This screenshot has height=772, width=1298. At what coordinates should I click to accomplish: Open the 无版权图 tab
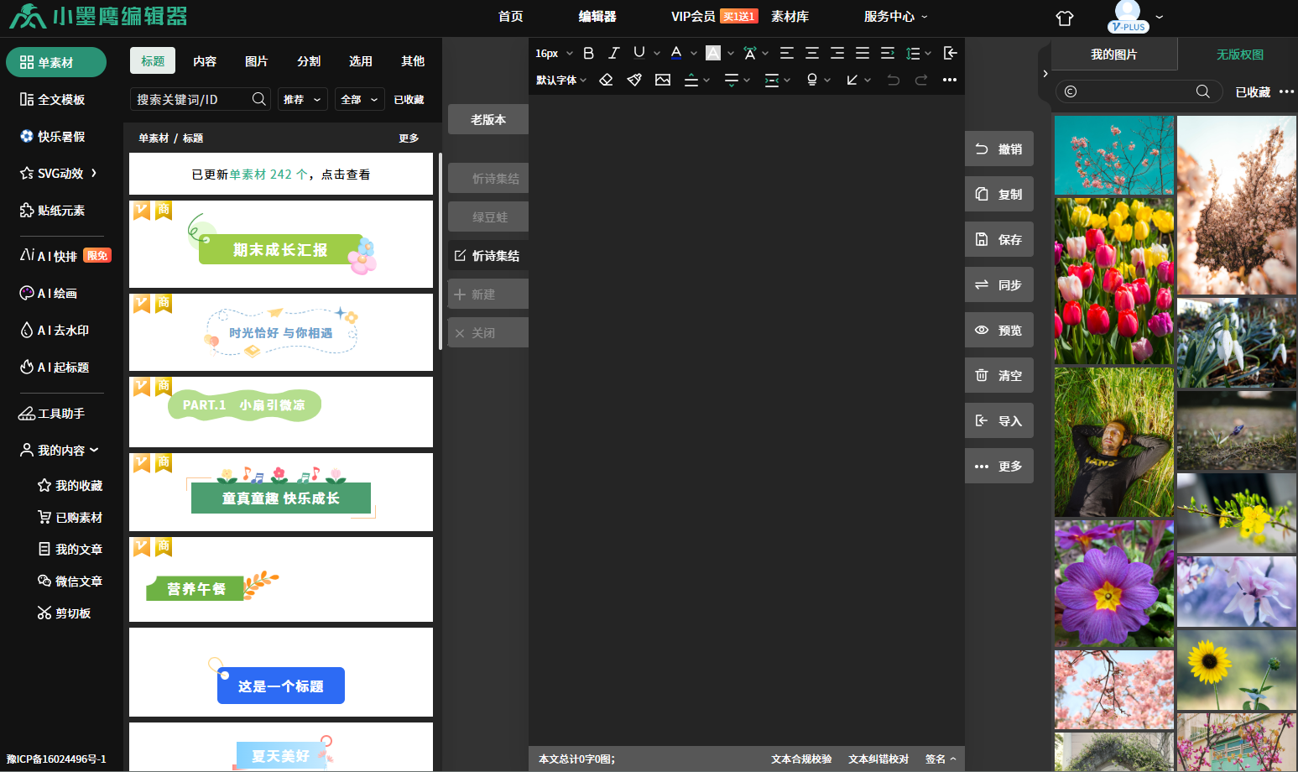[1239, 55]
